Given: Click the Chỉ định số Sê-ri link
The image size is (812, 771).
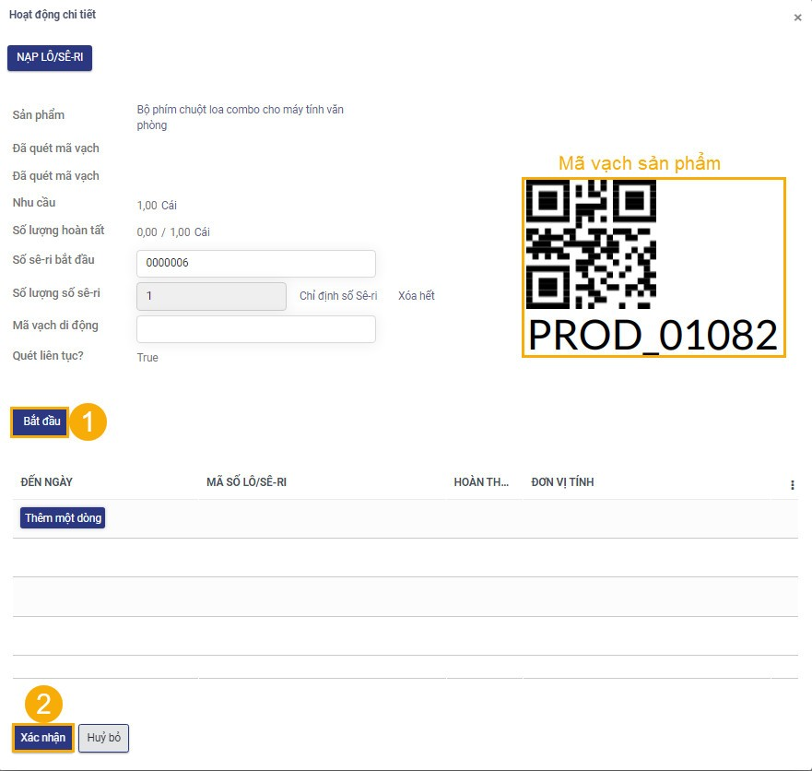Looking at the screenshot, I should pyautogui.click(x=338, y=296).
